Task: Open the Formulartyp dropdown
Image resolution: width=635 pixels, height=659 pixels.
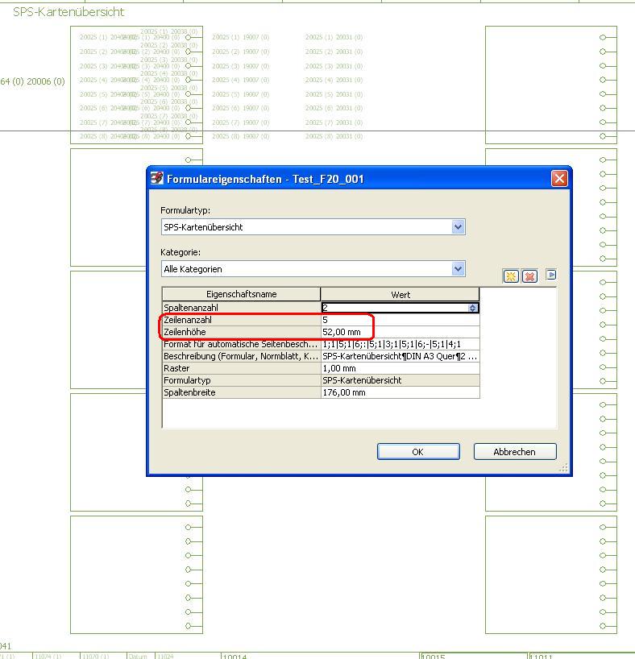Action: 458,227
